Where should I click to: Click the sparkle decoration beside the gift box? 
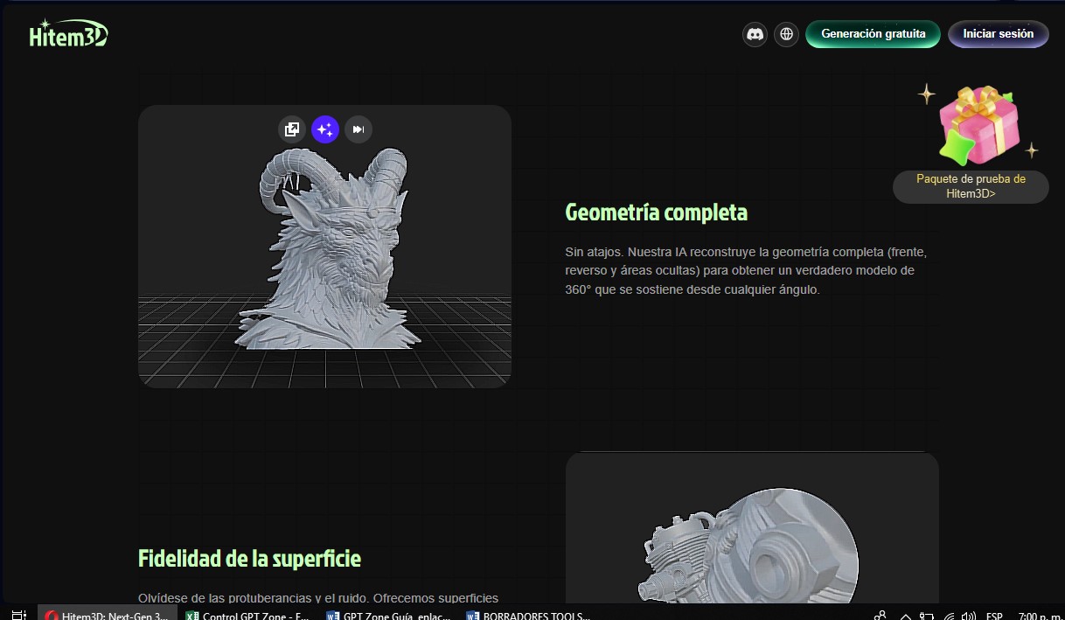929,92
